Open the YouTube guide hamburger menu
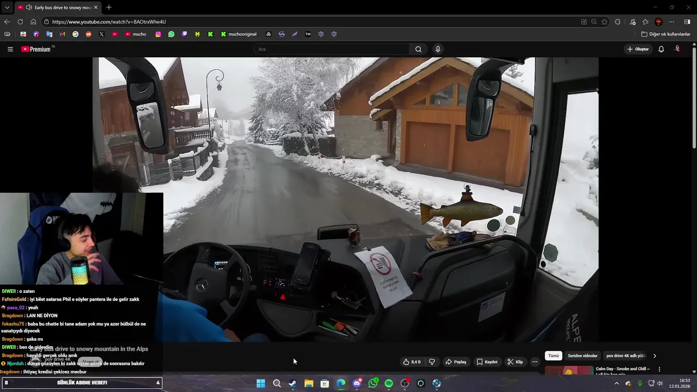This screenshot has width=697, height=392. pos(10,49)
